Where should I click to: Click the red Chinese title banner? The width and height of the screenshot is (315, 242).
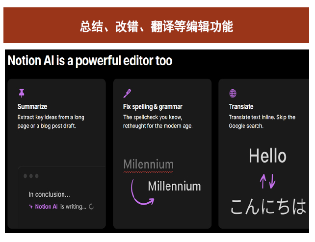coord(157,25)
